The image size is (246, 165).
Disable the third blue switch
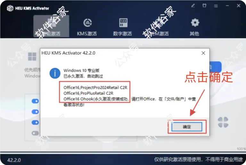35,122
